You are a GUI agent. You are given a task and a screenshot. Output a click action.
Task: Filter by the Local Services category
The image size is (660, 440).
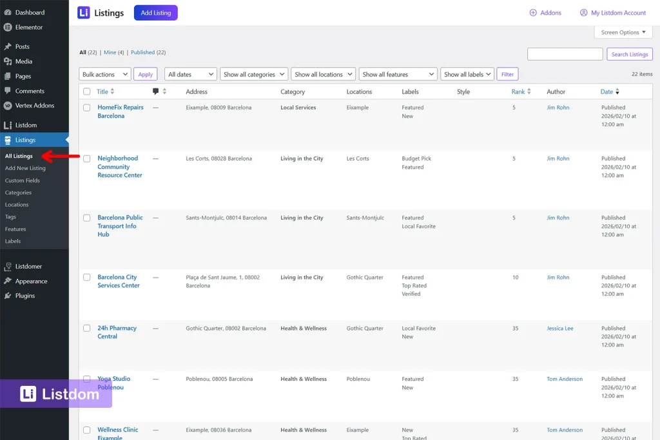tap(298, 108)
